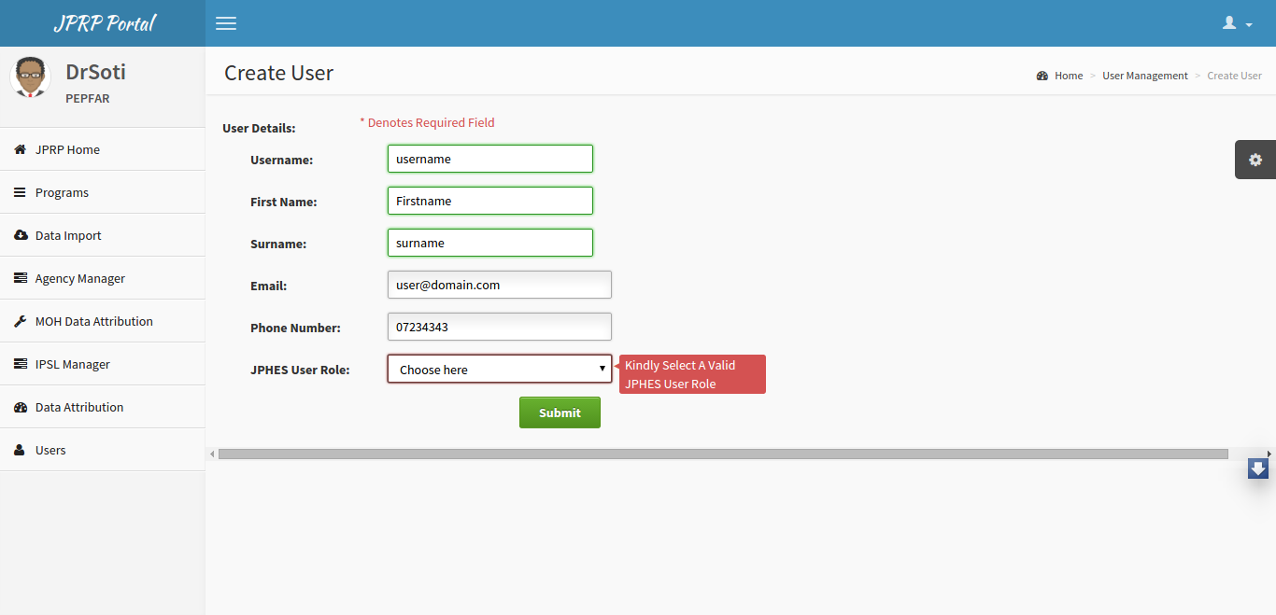Click the dashboard icon beside Data Attribution
Viewport: 1276px width, 615px height.
point(21,407)
